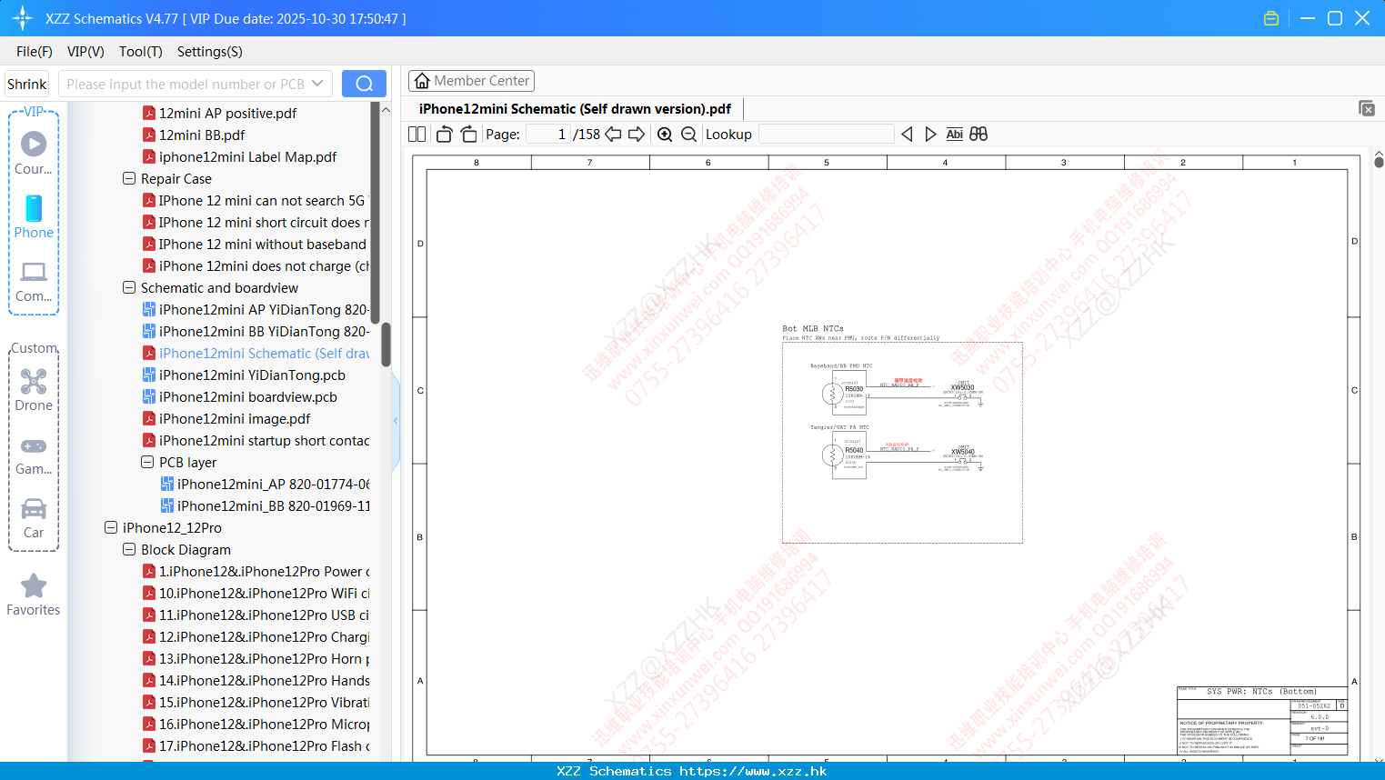Select iPhone12mini Schematic document tab
The height and width of the screenshot is (780, 1385).
575,108
